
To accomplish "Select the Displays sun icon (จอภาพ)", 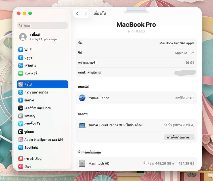I will pos(21,100).
